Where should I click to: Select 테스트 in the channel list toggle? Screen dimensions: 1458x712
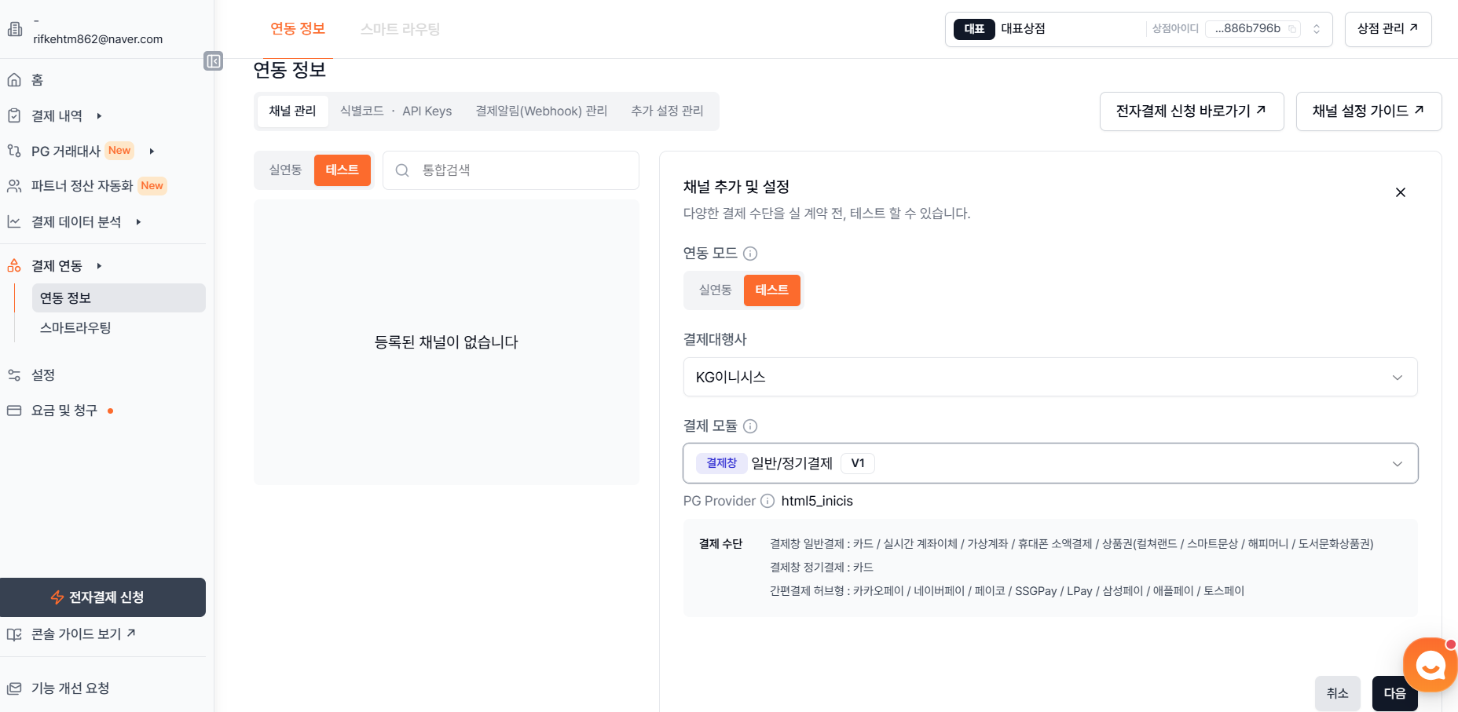[343, 170]
